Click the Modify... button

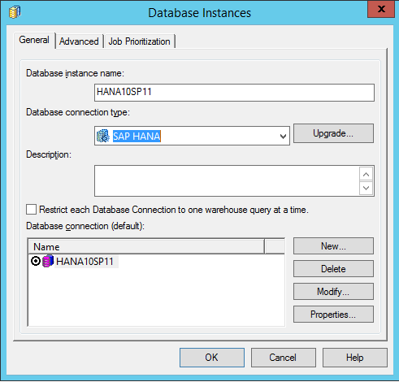coord(333,292)
